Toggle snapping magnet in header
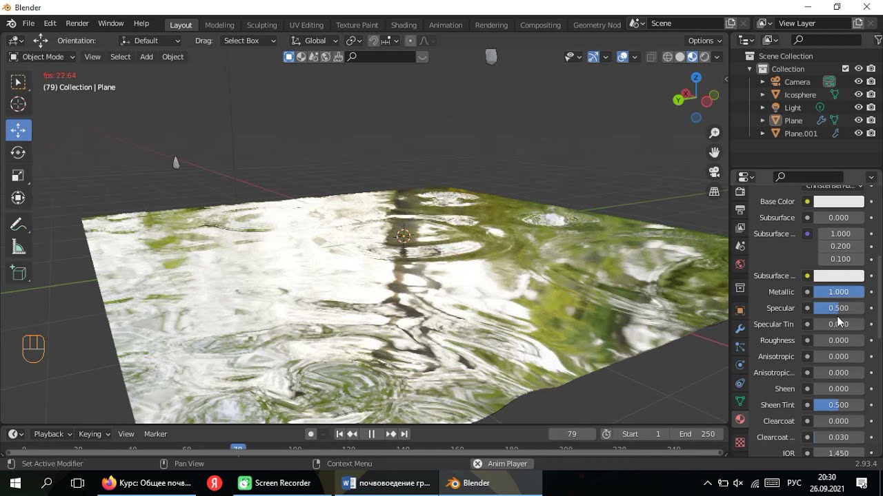883x496 pixels. tap(373, 41)
